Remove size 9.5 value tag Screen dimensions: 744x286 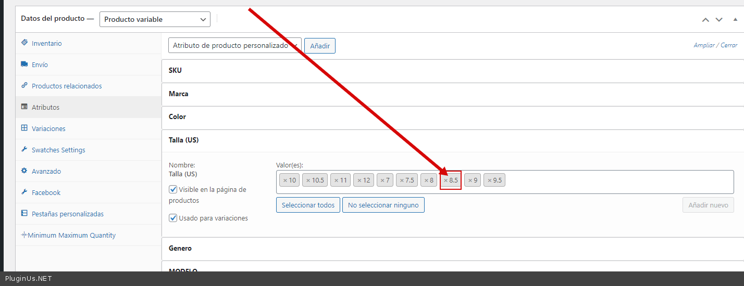[489, 180]
